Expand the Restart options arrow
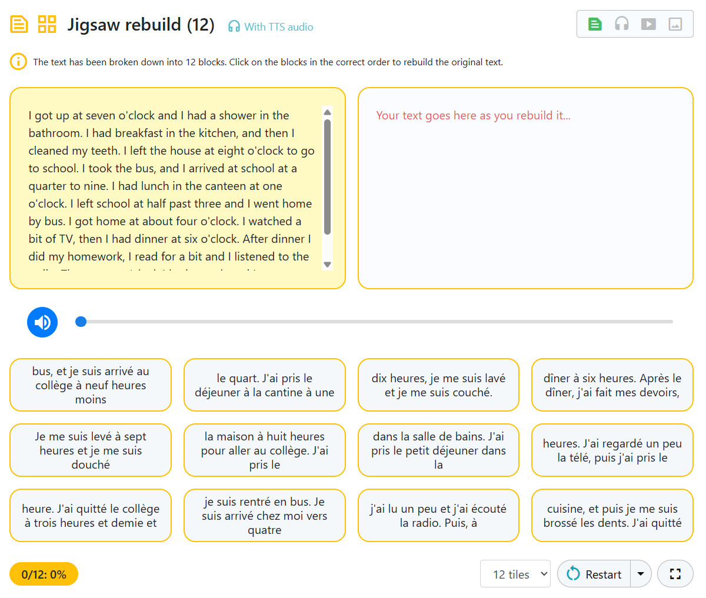This screenshot has height=598, width=706. point(641,574)
